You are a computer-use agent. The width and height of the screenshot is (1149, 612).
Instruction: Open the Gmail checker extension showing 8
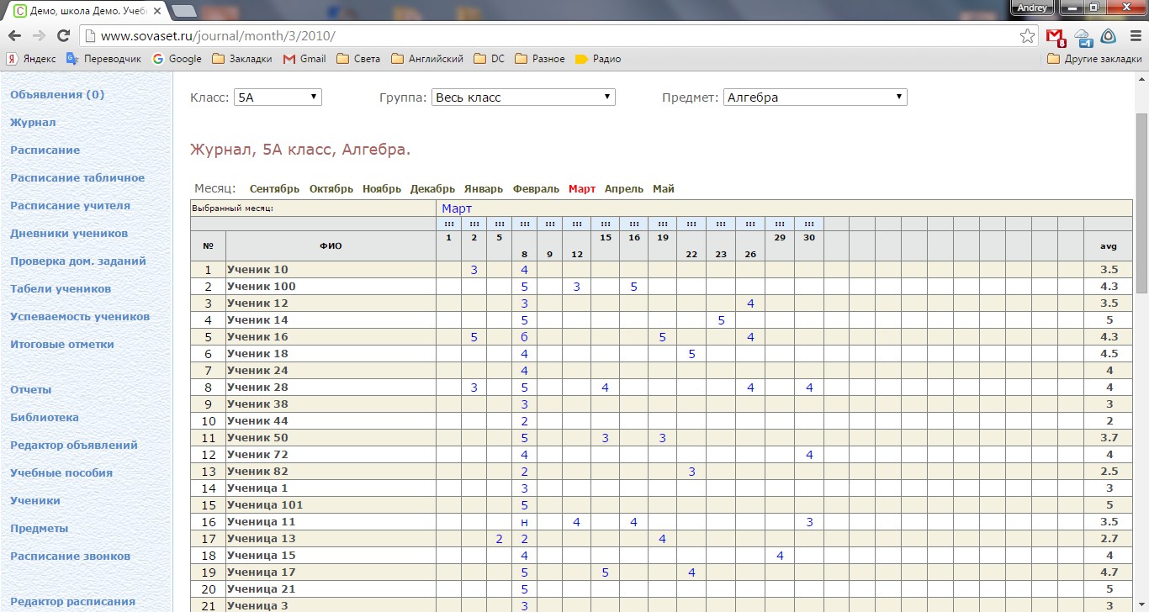coord(1055,37)
